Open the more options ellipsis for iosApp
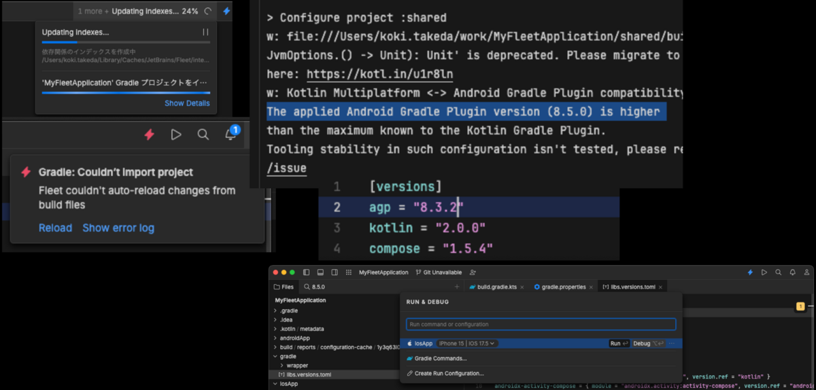This screenshot has width=816, height=390. [x=672, y=344]
